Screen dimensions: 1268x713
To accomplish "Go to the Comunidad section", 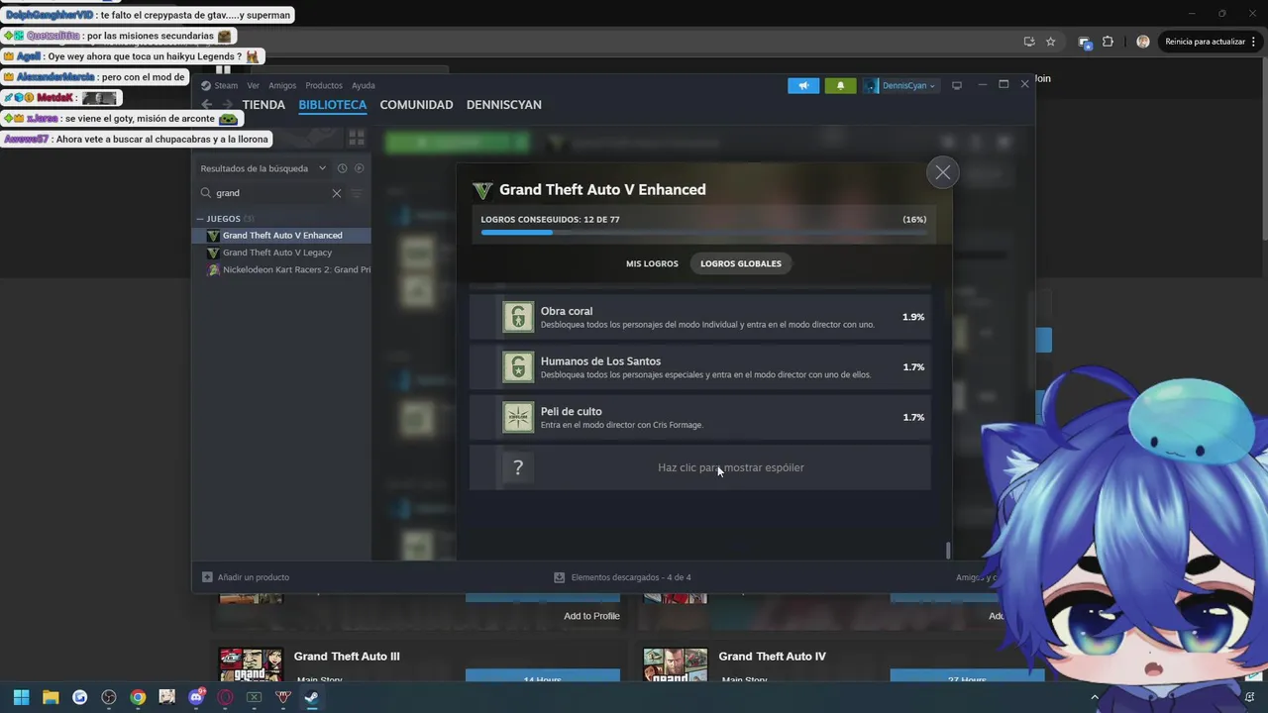I will pyautogui.click(x=416, y=105).
